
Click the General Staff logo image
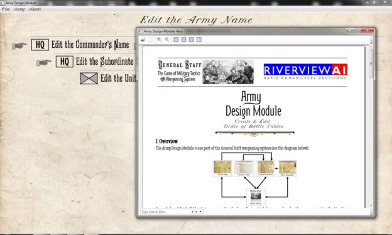click(206, 72)
